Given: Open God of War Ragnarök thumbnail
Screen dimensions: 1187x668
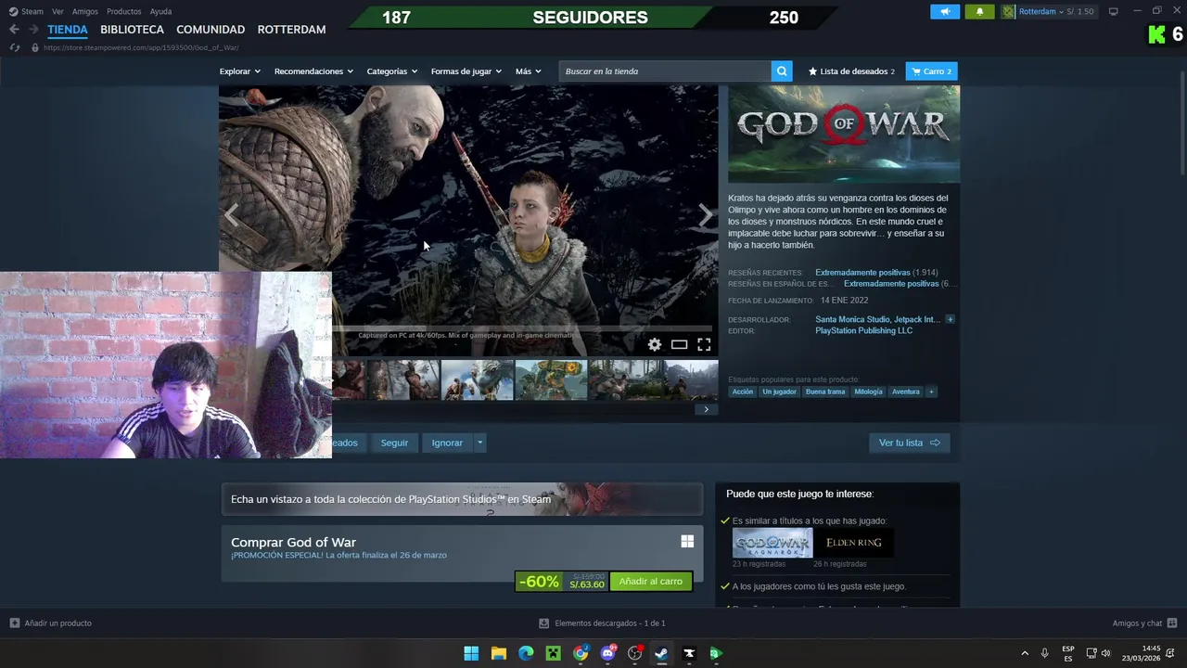Looking at the screenshot, I should pos(772,543).
